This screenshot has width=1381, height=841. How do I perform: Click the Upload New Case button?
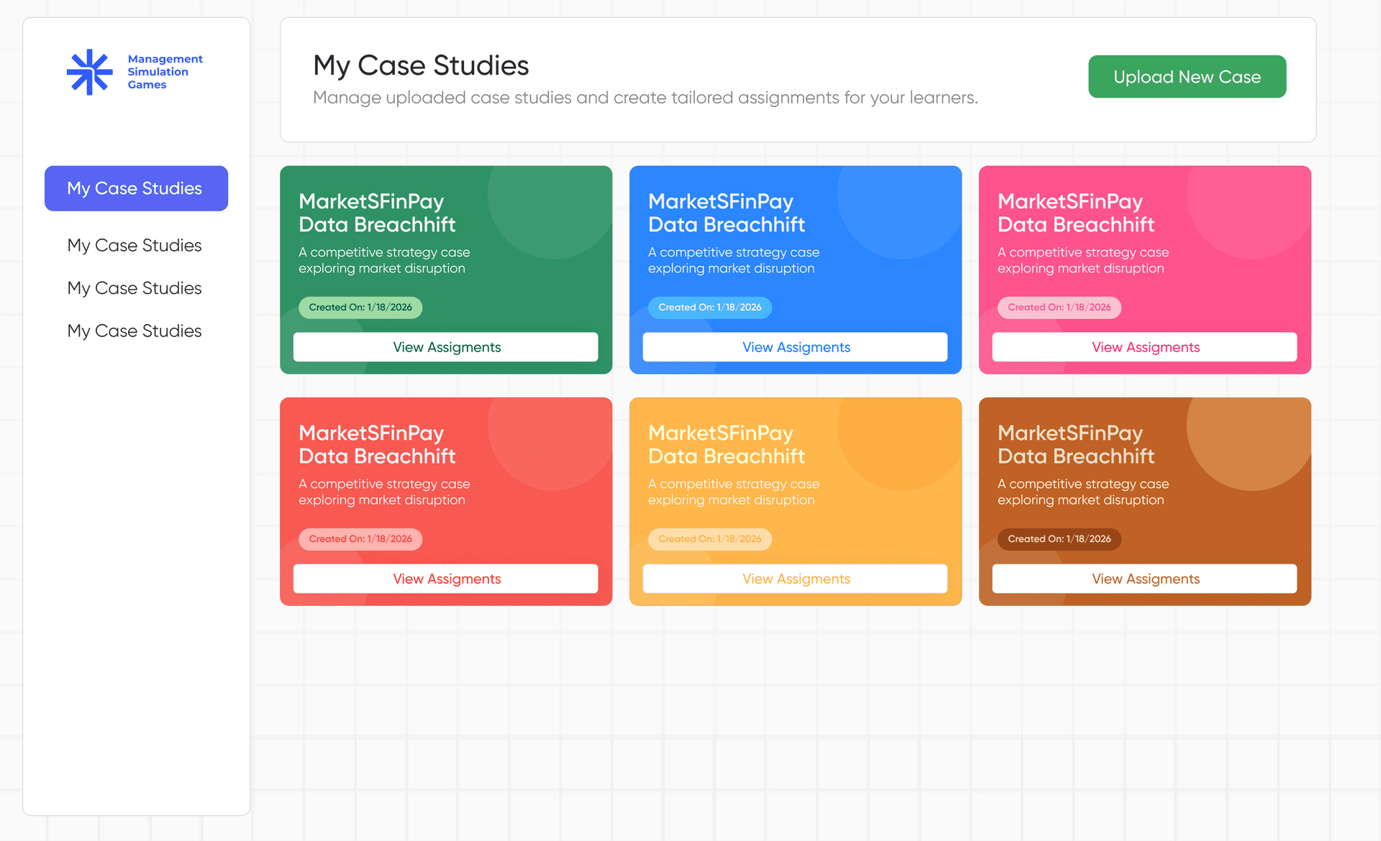(1187, 77)
